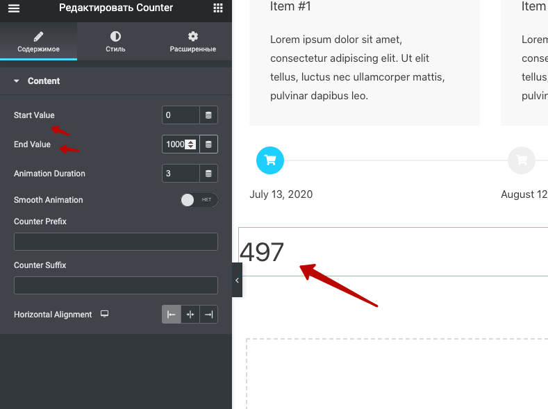Set horizontal alignment to left
Screen dimensions: 548x409
(171, 315)
